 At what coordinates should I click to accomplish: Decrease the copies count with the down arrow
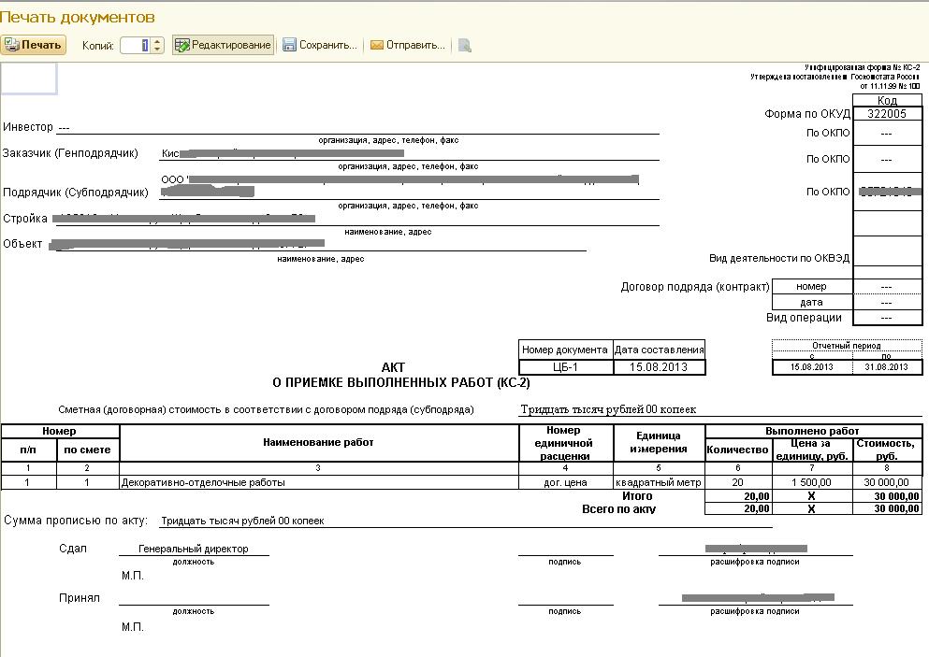pyautogui.click(x=157, y=50)
